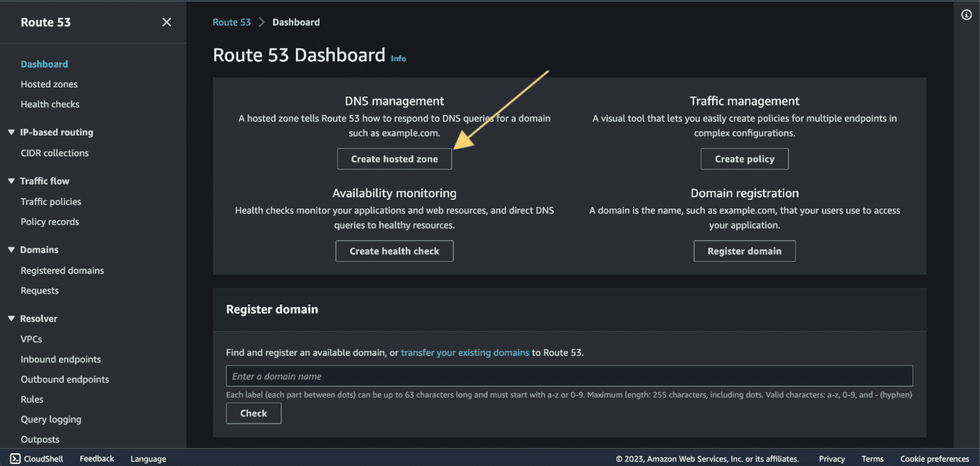Image resolution: width=980 pixels, height=466 pixels.
Task: Click the Register domain button
Action: point(745,251)
